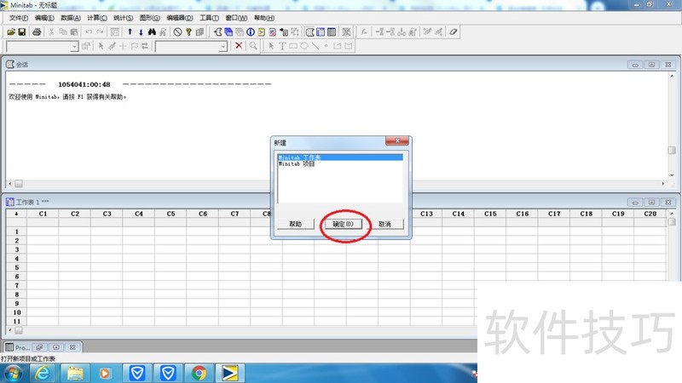Select row 3 header in worksheet
682x383 pixels.
pyautogui.click(x=16, y=249)
